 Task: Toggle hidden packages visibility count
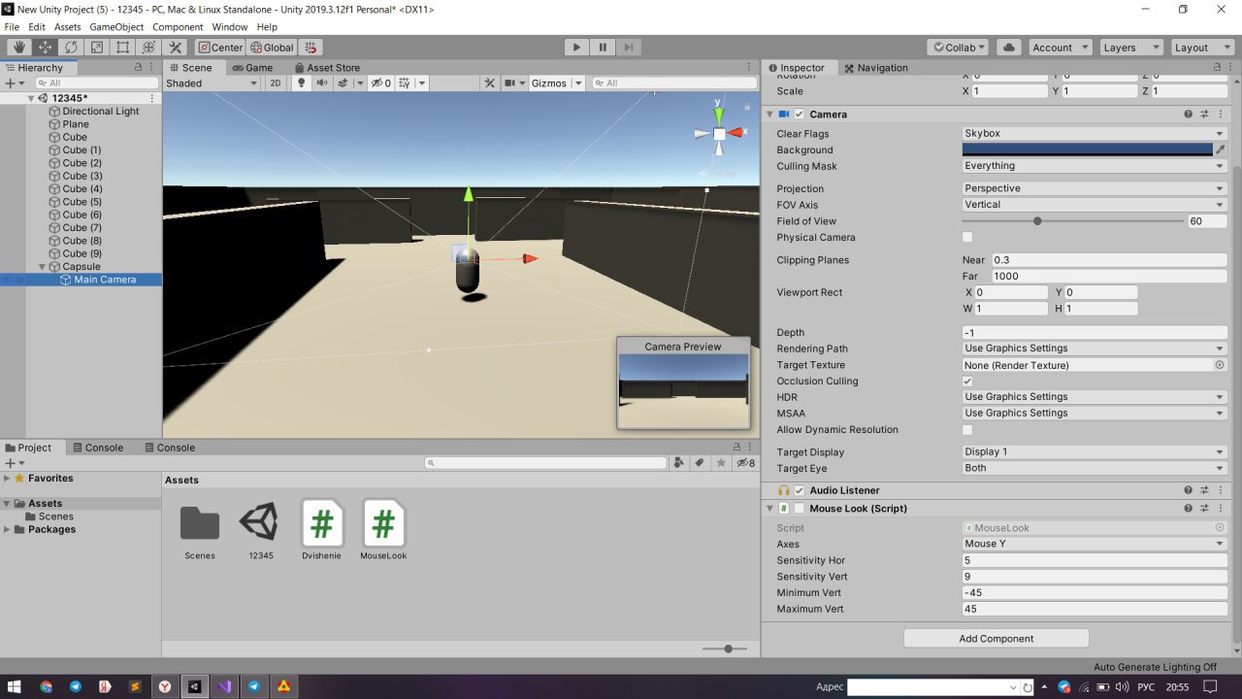746,463
